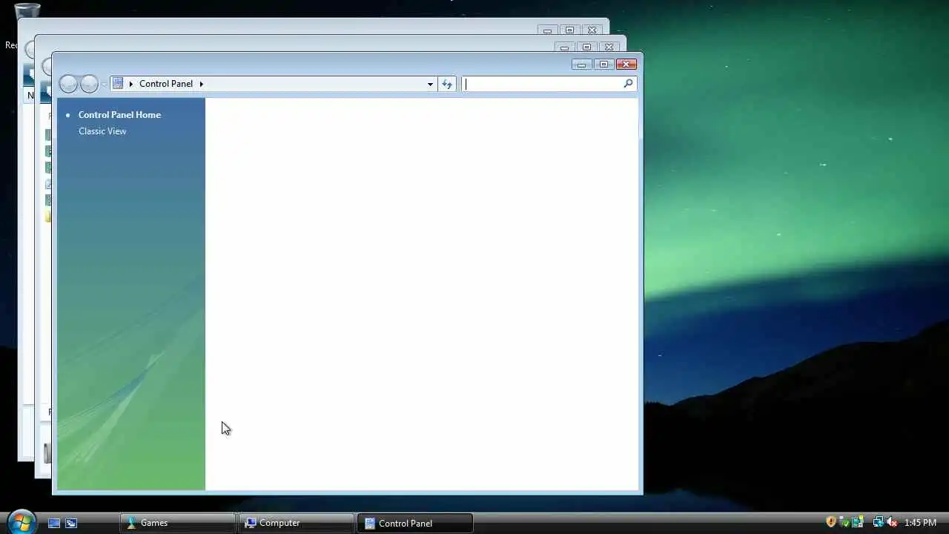Click the search magnifier icon
Image resolution: width=949 pixels, height=534 pixels.
(628, 84)
